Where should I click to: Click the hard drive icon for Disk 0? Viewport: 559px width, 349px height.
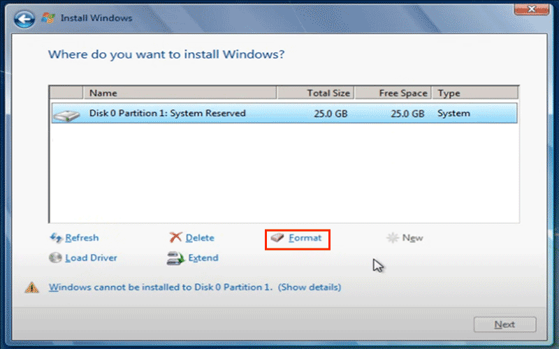coord(66,115)
